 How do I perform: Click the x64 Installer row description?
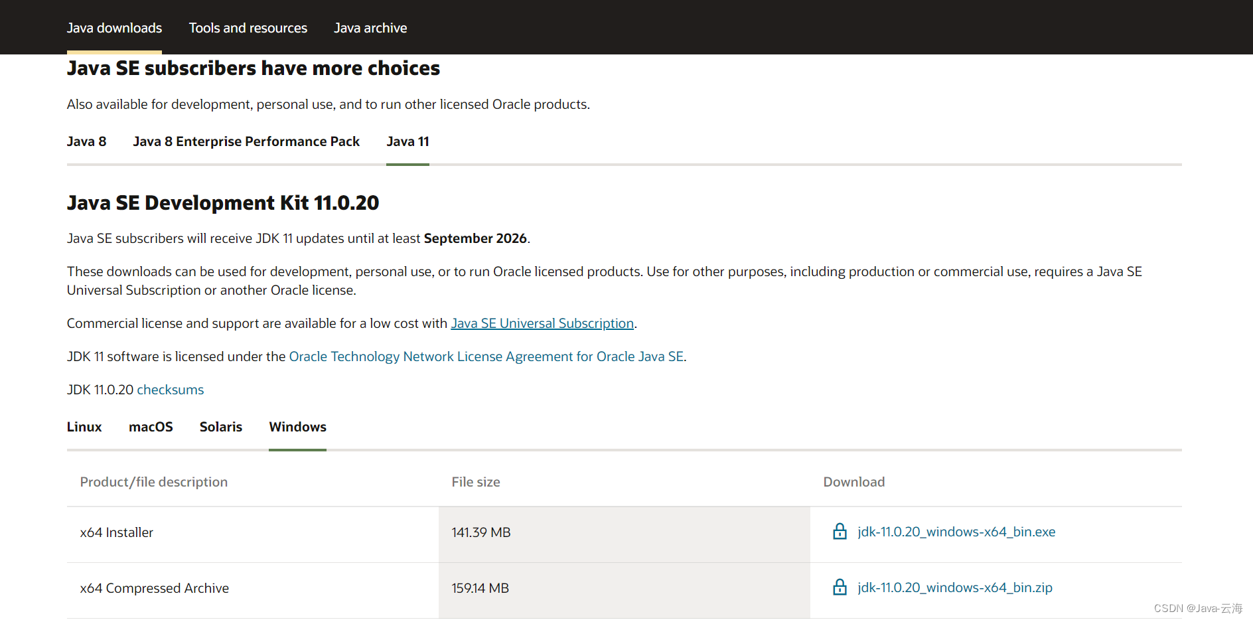pyautogui.click(x=117, y=532)
